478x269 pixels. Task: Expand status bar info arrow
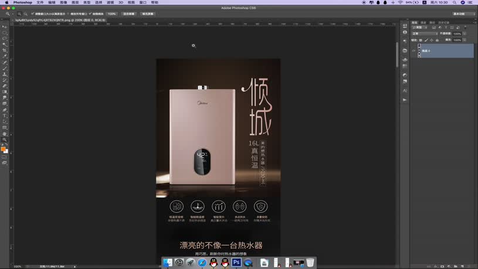(74, 267)
